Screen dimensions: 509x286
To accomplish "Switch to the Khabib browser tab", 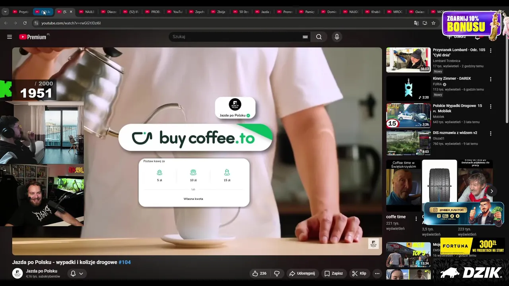I will [x=373, y=12].
